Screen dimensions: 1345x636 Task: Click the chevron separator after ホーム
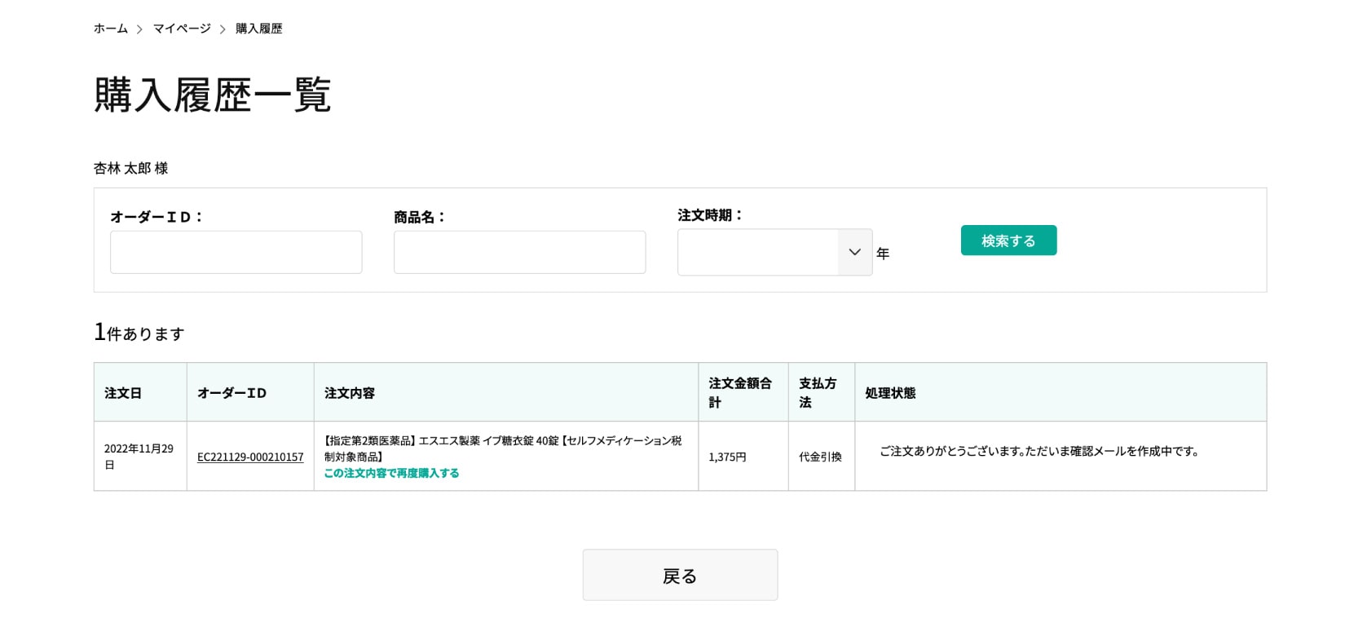pos(139,29)
